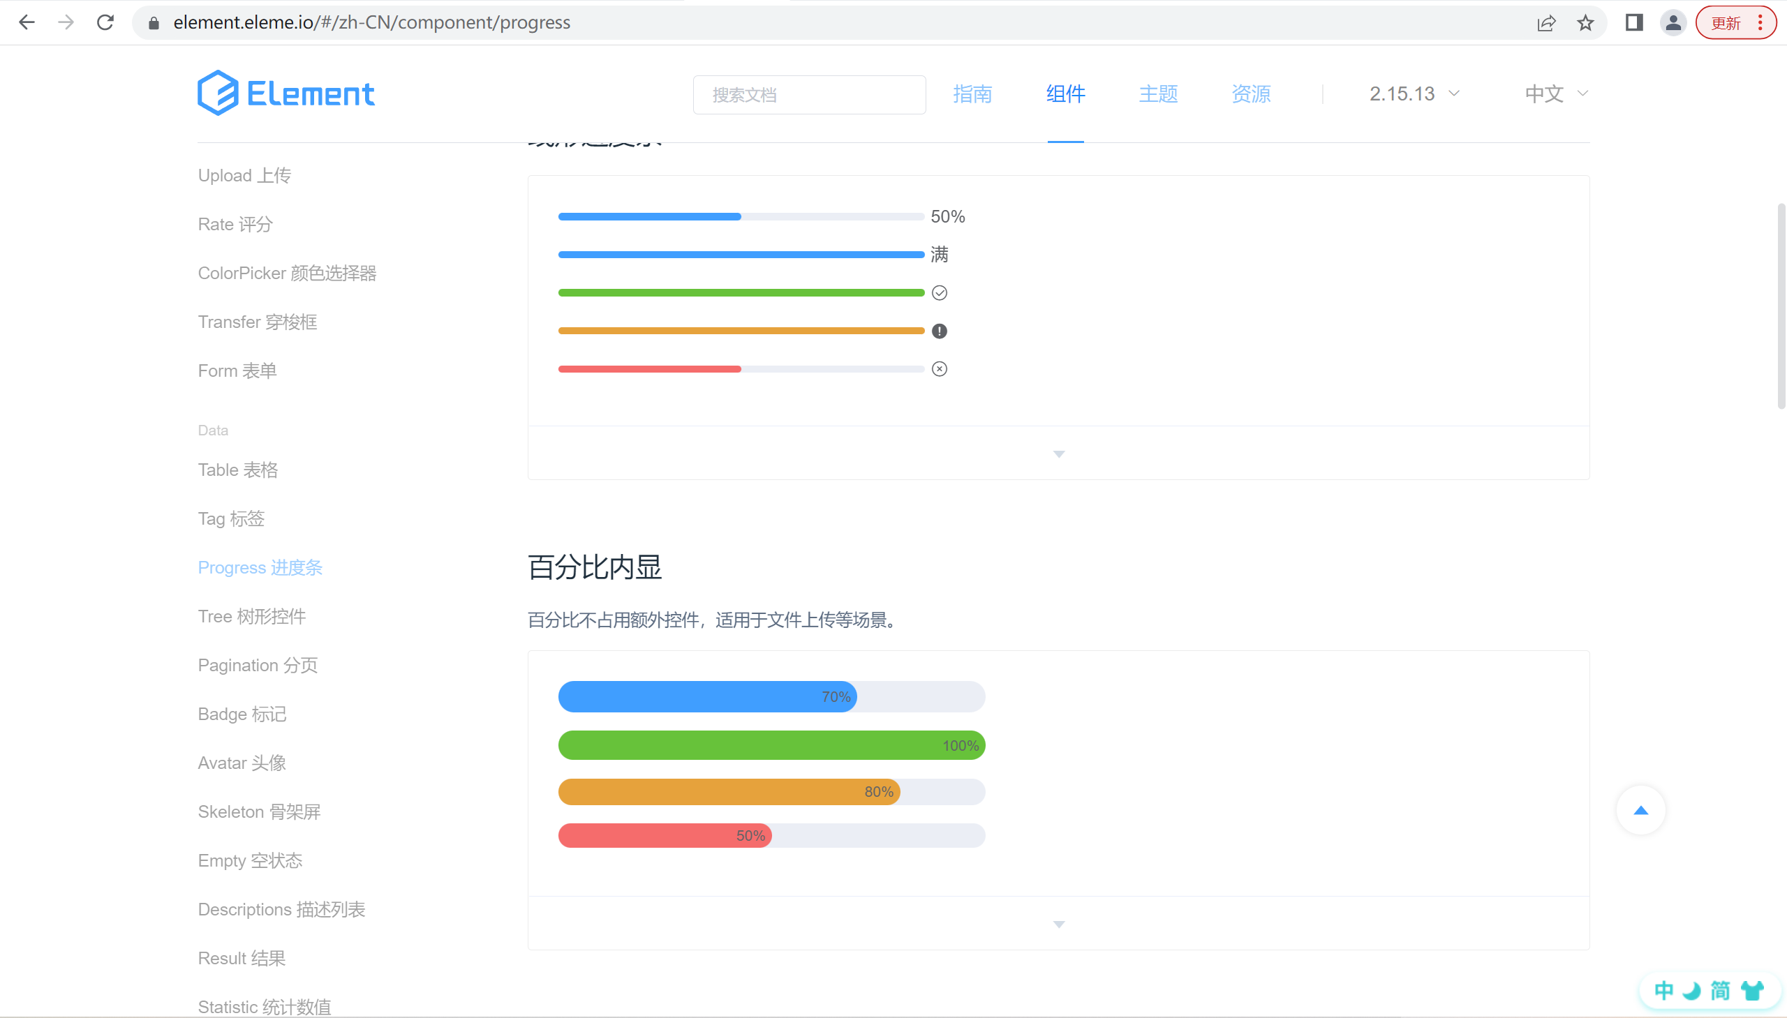
Task: Click the moon icon in IME bar
Action: coord(1691,991)
